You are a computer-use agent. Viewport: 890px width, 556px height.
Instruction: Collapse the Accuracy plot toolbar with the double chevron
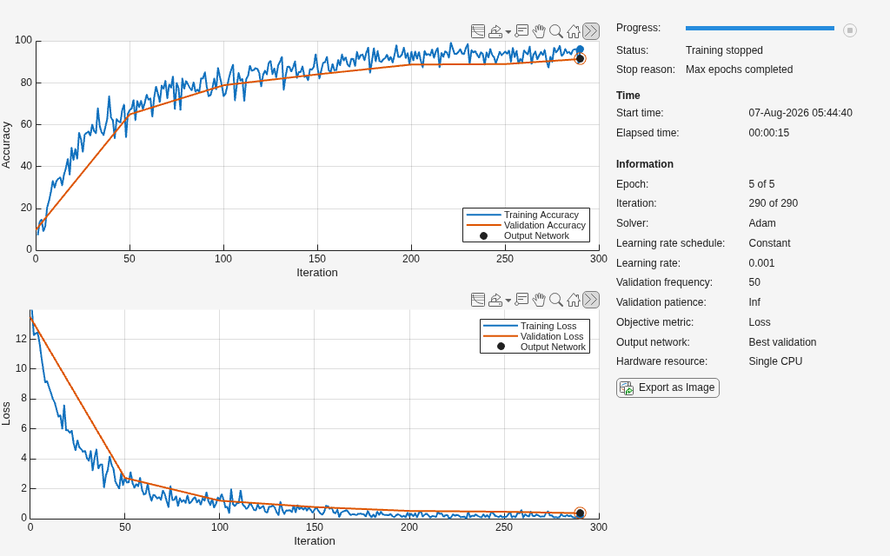pos(591,31)
